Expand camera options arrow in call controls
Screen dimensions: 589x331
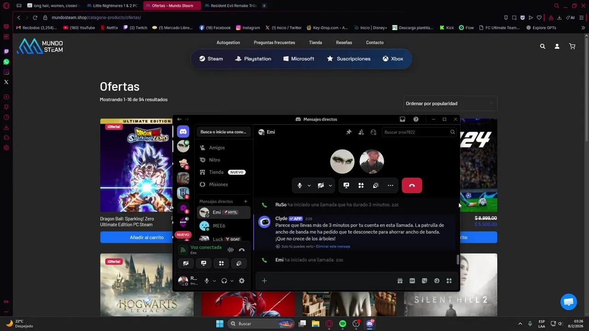click(x=330, y=185)
